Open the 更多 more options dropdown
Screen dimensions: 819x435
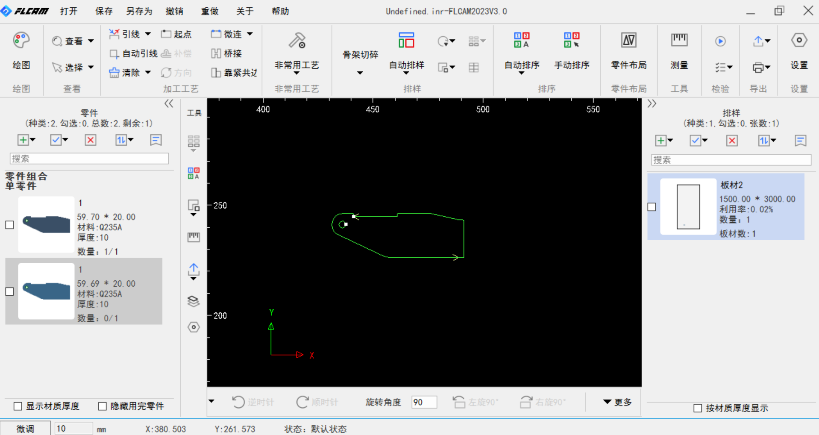click(617, 402)
